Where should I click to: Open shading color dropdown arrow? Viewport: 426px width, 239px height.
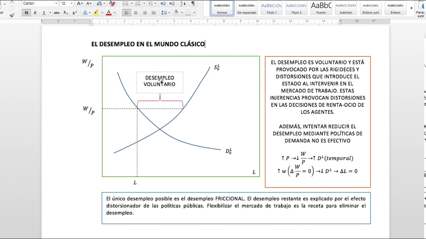pyautogui.click(x=181, y=13)
